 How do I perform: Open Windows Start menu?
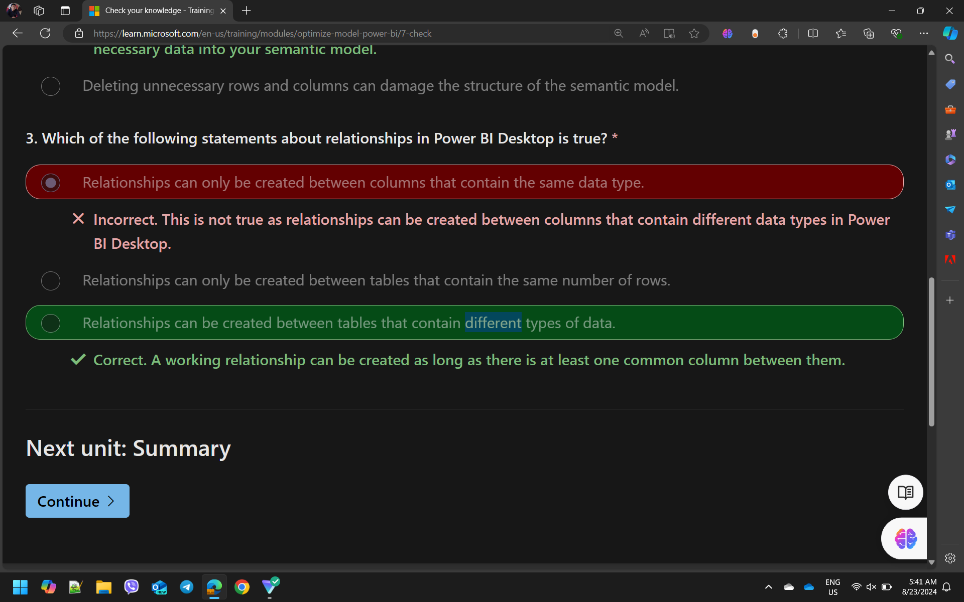(20, 587)
